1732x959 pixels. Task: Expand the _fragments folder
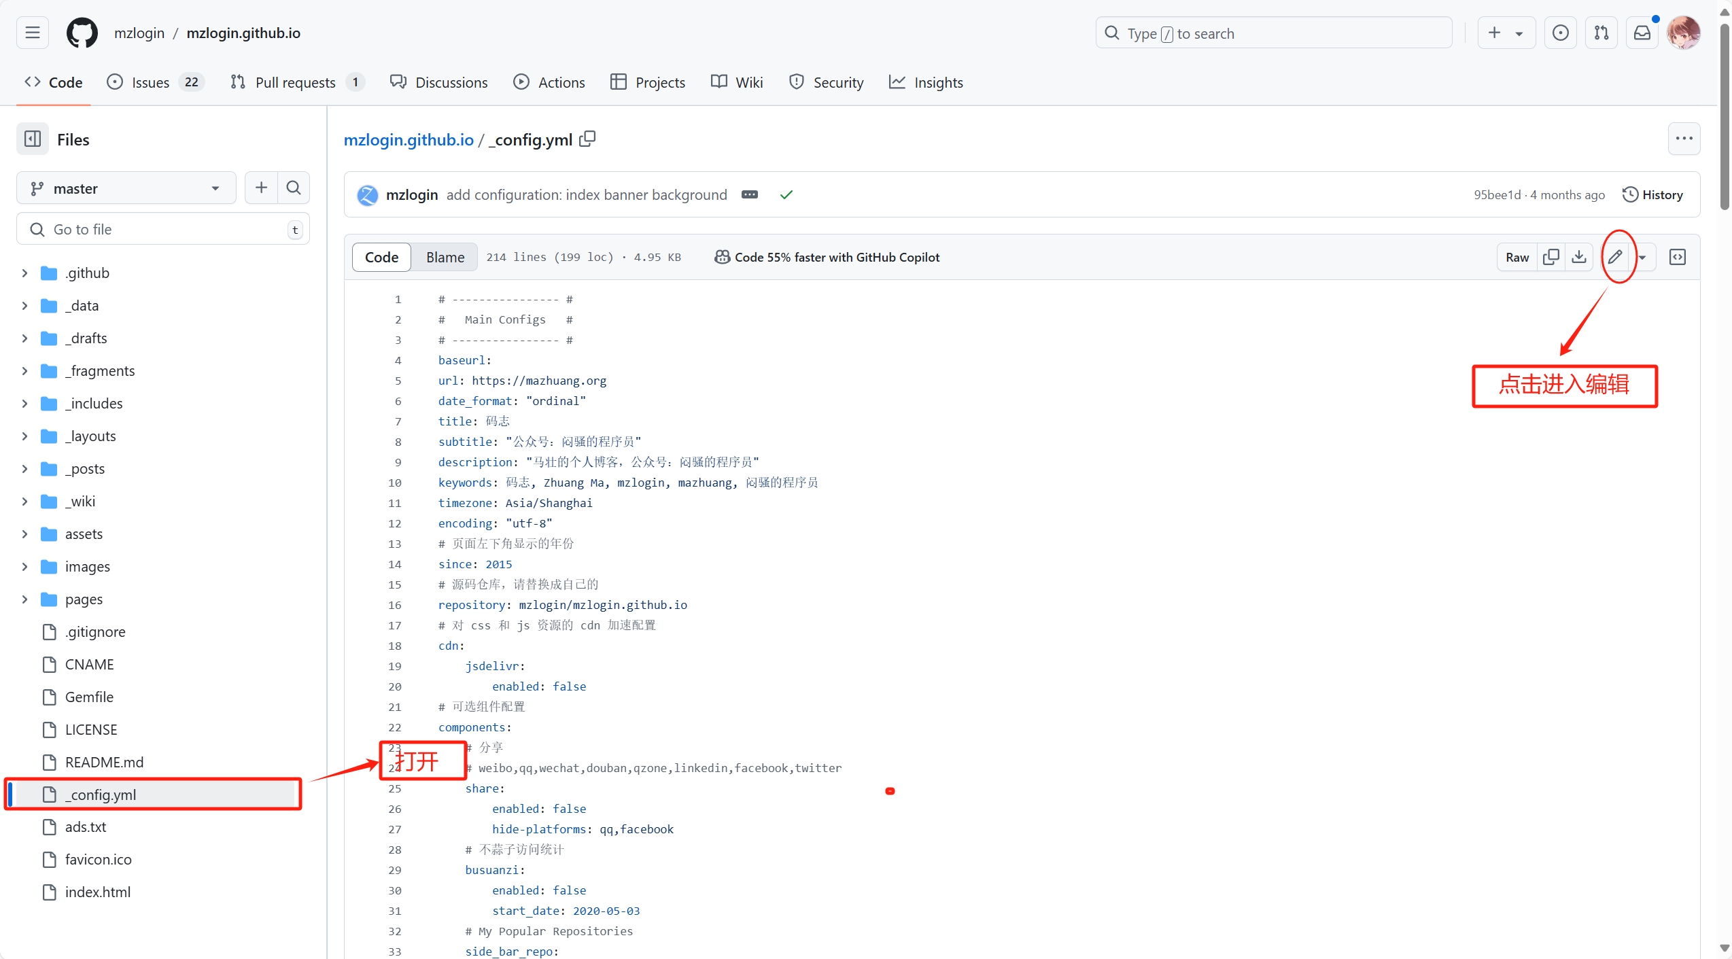(x=24, y=371)
